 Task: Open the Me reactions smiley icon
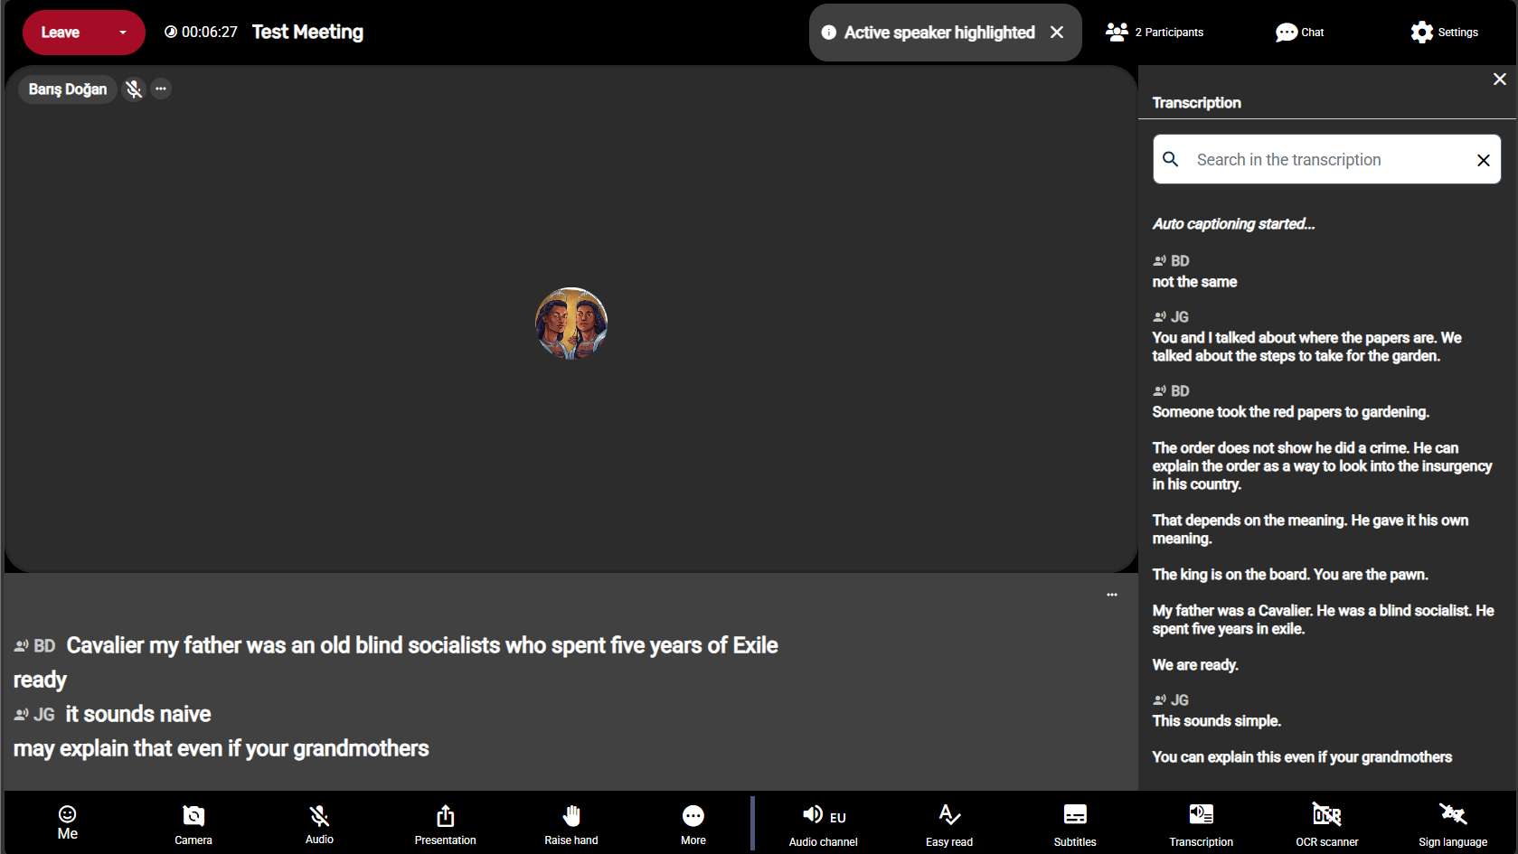click(68, 814)
